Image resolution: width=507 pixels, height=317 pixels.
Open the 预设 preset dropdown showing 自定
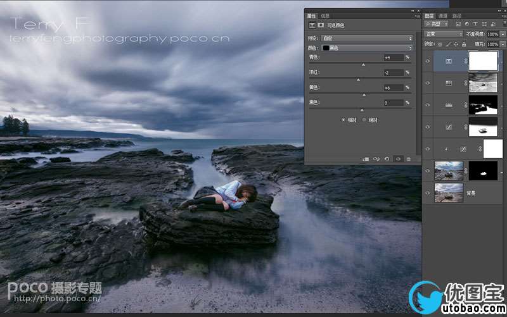pyautogui.click(x=367, y=38)
